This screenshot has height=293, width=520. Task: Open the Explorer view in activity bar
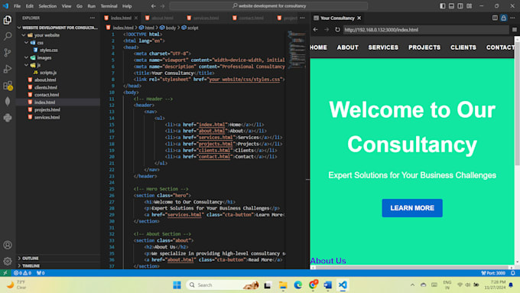pyautogui.click(x=8, y=20)
